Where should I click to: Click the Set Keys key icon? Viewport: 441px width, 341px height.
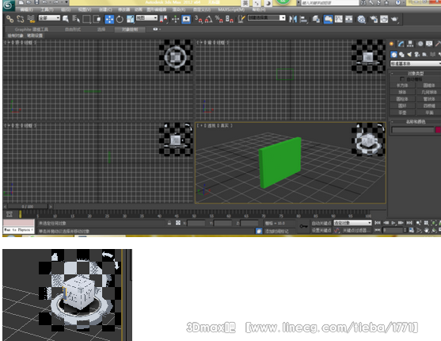pos(303,226)
